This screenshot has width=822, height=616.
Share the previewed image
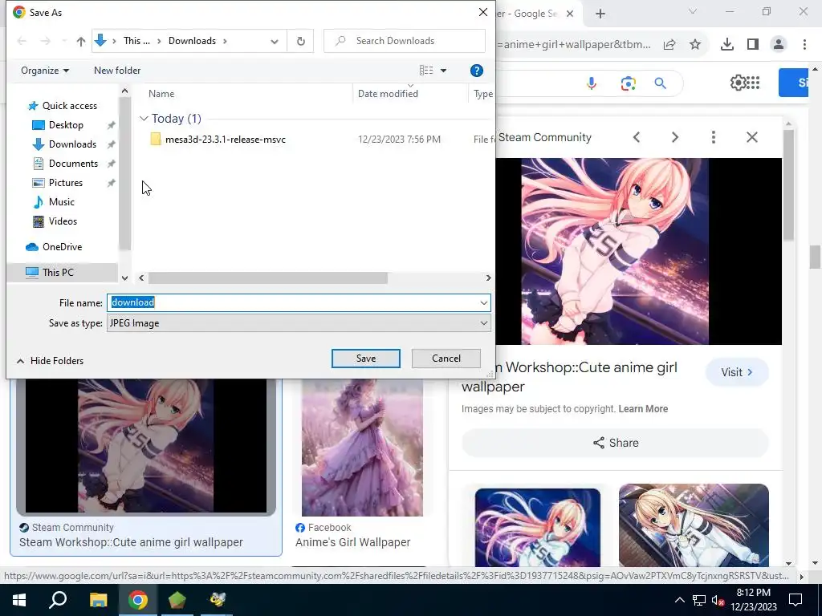click(616, 443)
